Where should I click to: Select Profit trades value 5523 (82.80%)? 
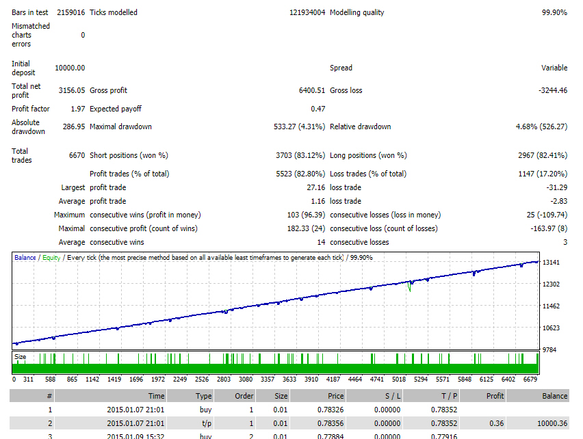click(300, 174)
